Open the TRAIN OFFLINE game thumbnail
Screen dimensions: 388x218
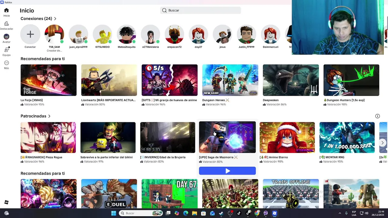[x=291, y=194]
